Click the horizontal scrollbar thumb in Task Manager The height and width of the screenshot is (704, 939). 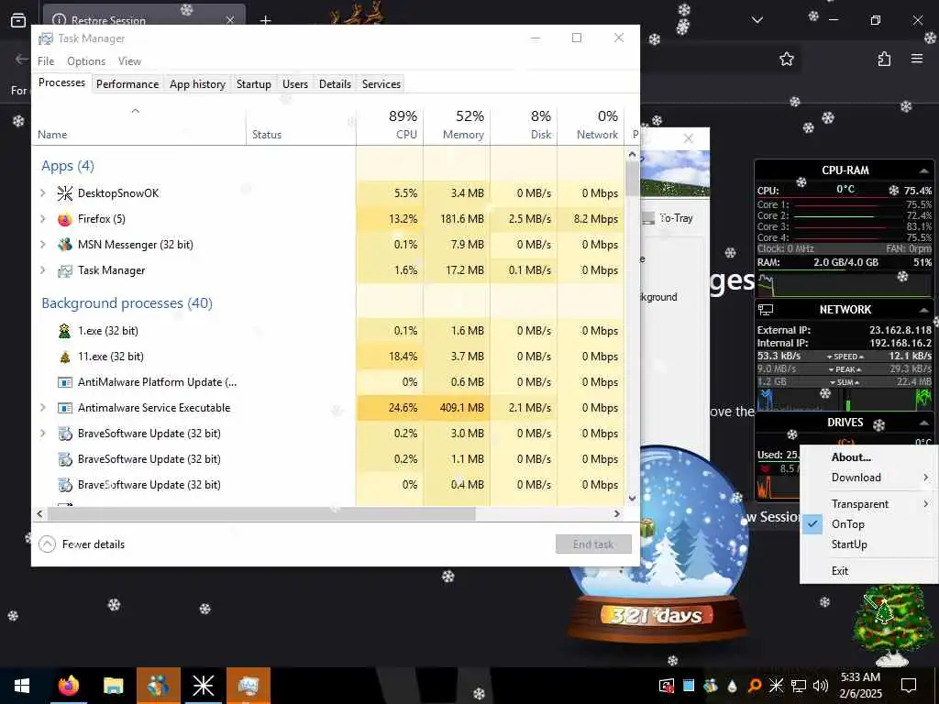[x=261, y=513]
